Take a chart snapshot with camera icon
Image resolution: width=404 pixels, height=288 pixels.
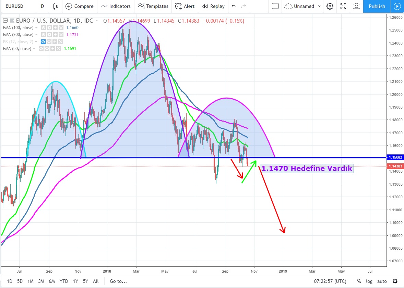tap(357, 6)
